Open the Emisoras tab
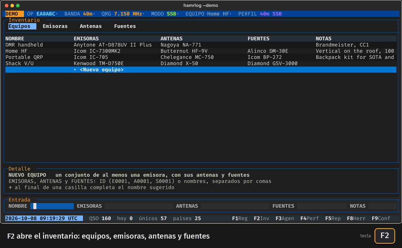This screenshot has height=248, width=402. point(55,26)
